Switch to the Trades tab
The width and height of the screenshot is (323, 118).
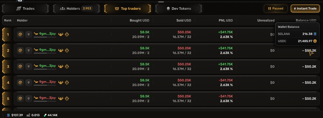pyautogui.click(x=25, y=9)
